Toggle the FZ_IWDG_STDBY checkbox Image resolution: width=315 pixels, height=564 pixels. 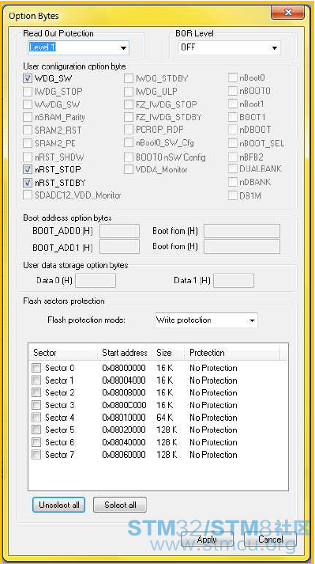[x=129, y=117]
